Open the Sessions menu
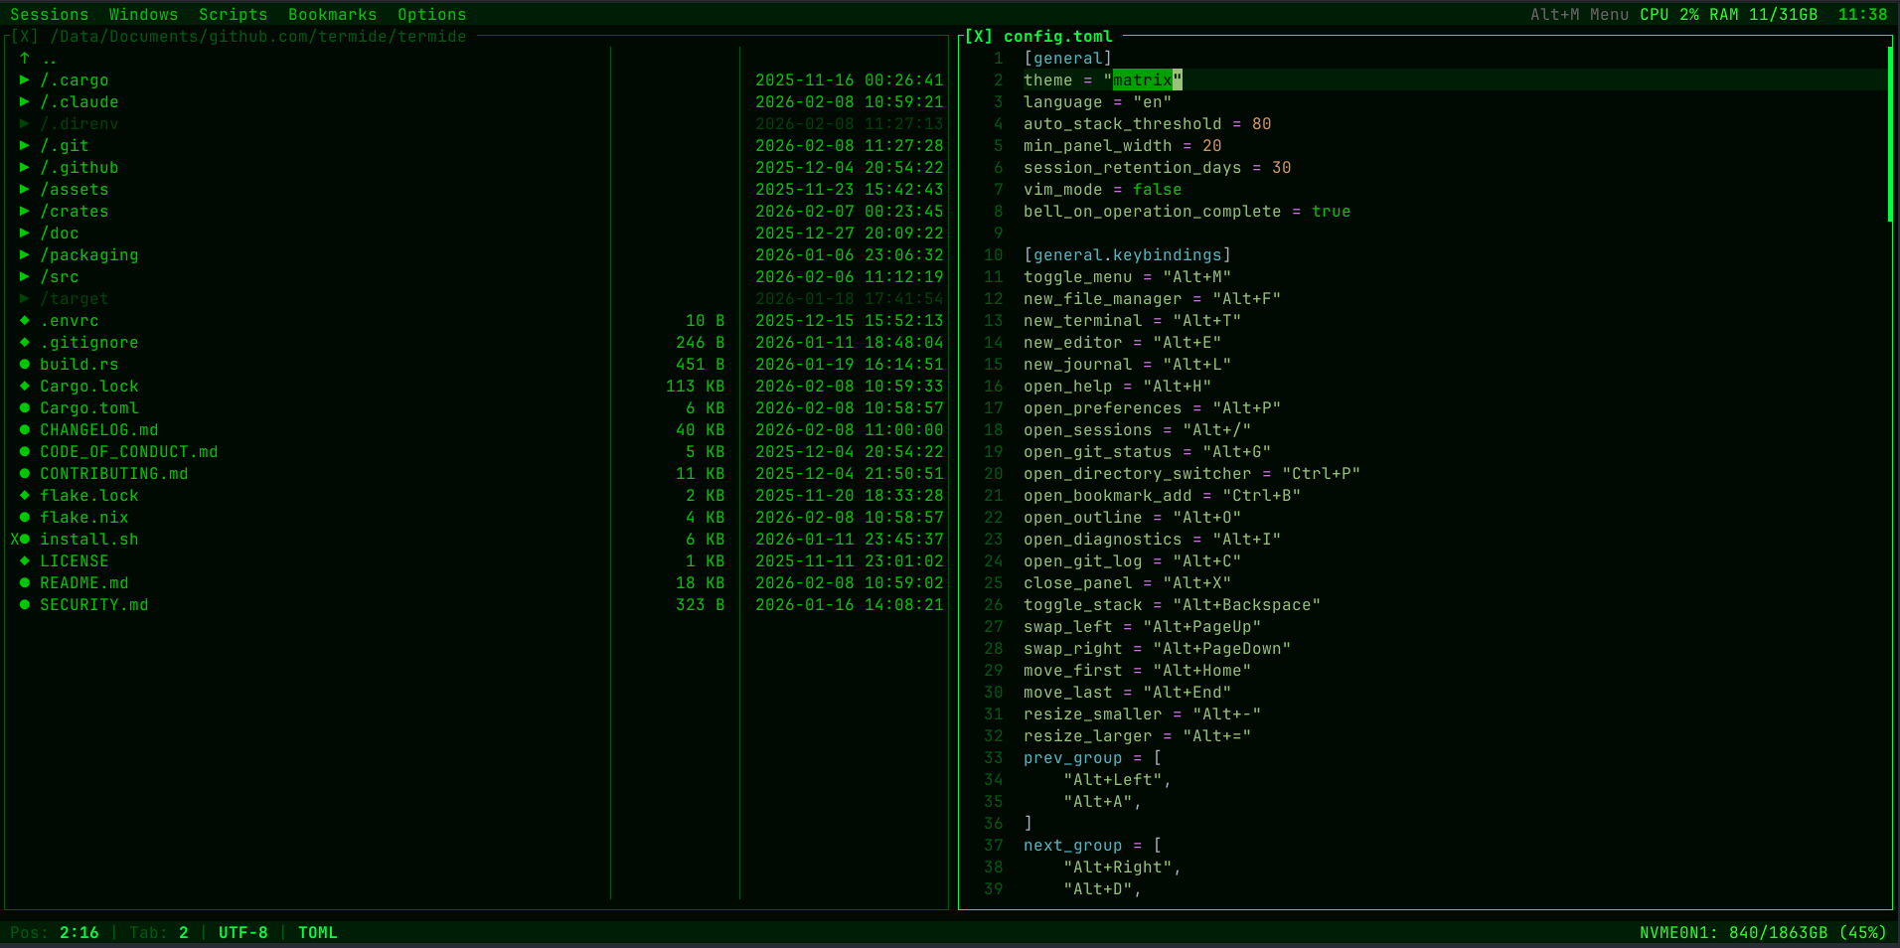 coord(50,14)
